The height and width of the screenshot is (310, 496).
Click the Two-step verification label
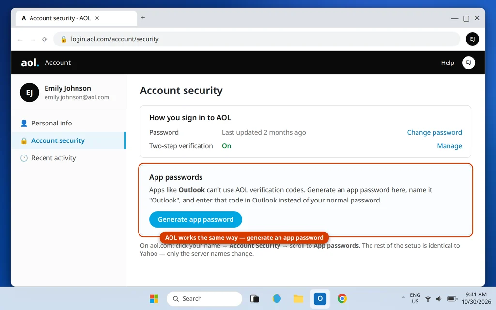pyautogui.click(x=181, y=146)
